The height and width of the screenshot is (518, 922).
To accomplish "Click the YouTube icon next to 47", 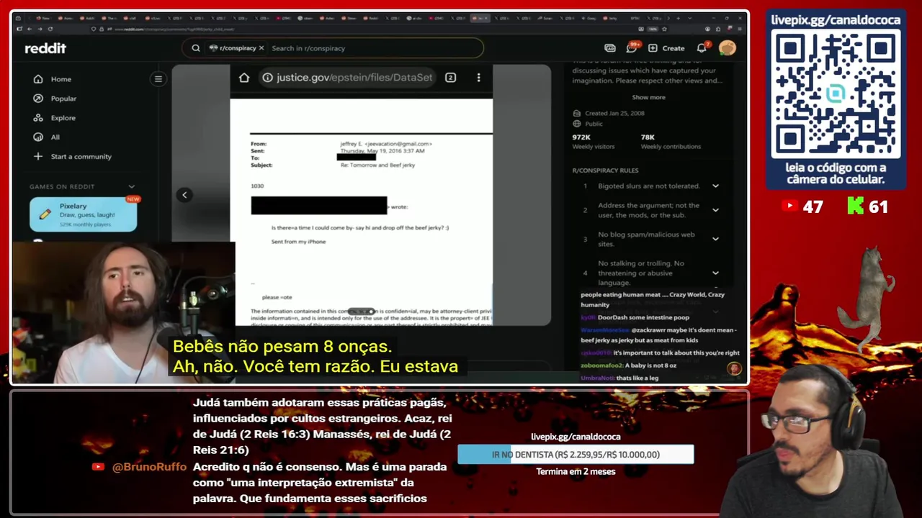I will [789, 206].
